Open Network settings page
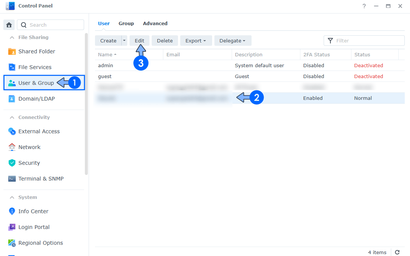The width and height of the screenshot is (410, 256). tap(44, 147)
